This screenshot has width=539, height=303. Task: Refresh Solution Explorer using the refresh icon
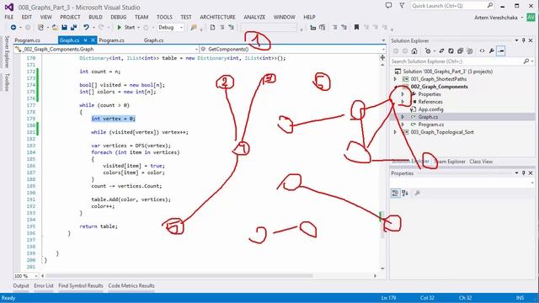coord(451,50)
